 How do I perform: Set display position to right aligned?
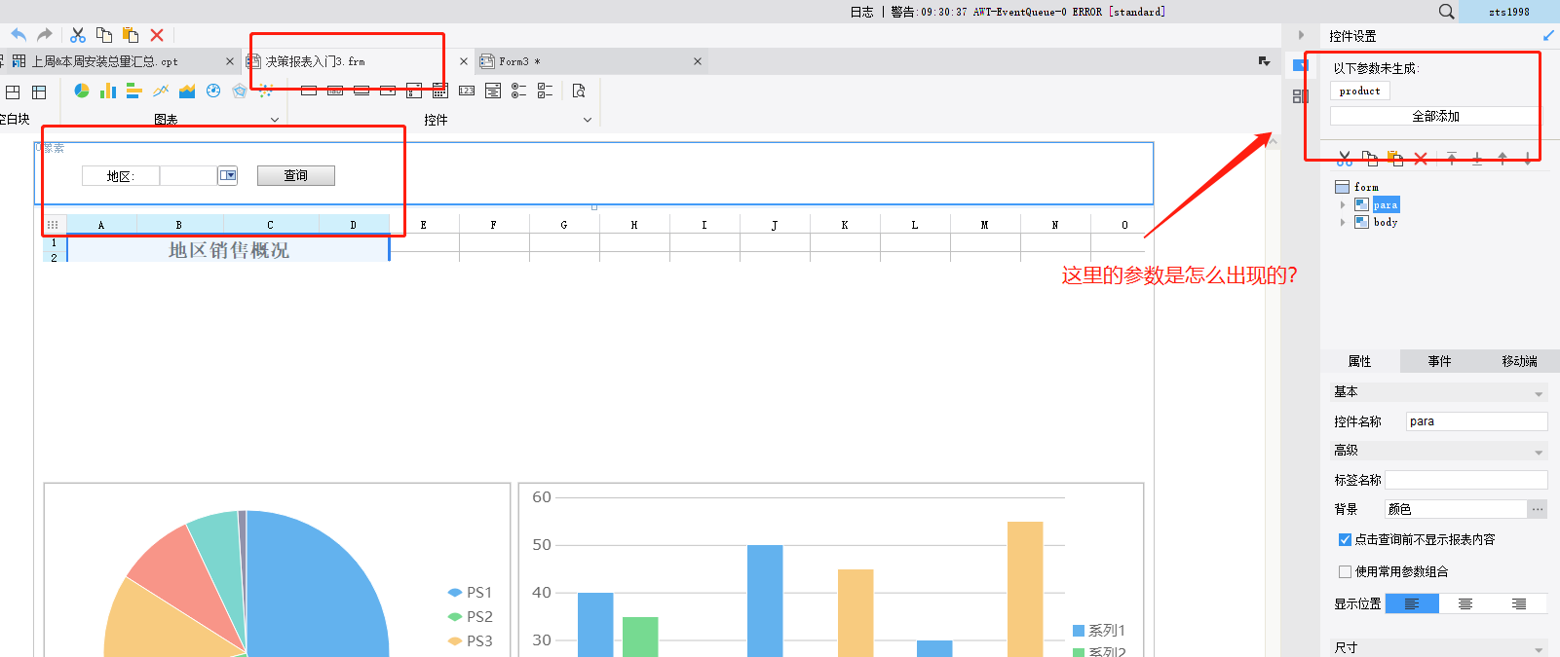[1519, 603]
